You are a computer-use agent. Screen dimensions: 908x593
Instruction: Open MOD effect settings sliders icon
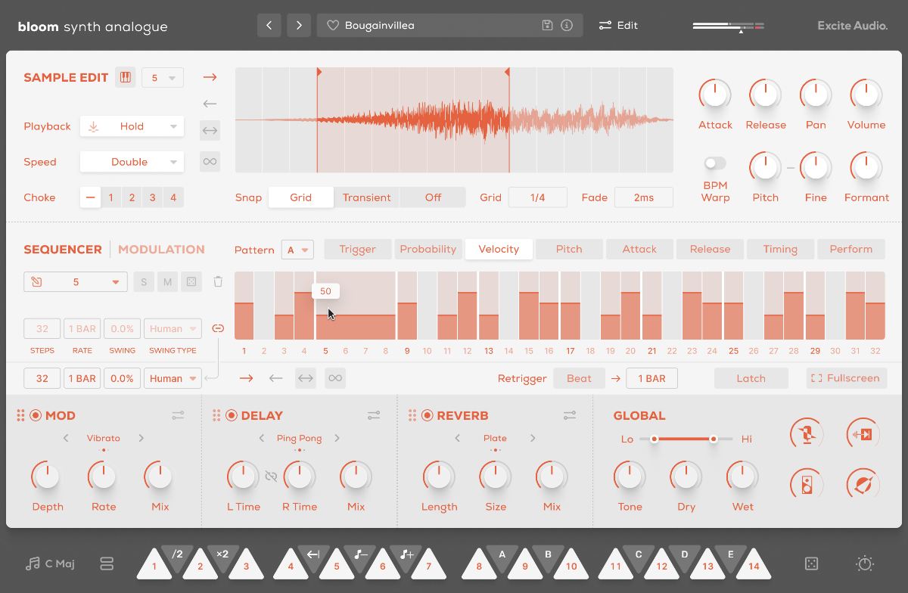178,415
